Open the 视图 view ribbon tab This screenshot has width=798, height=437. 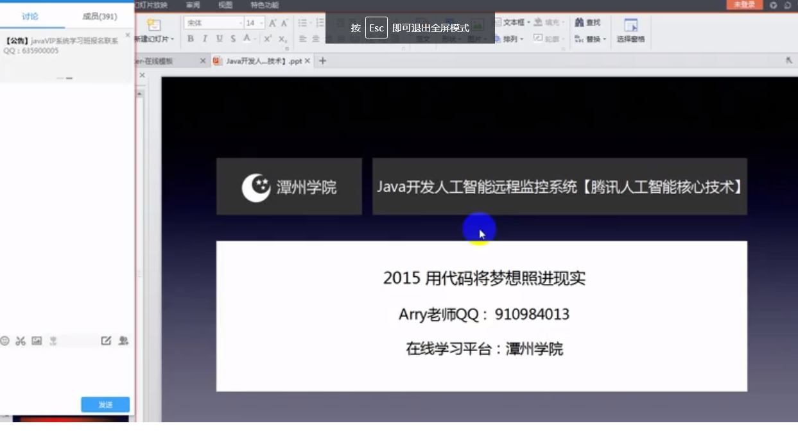pyautogui.click(x=225, y=5)
